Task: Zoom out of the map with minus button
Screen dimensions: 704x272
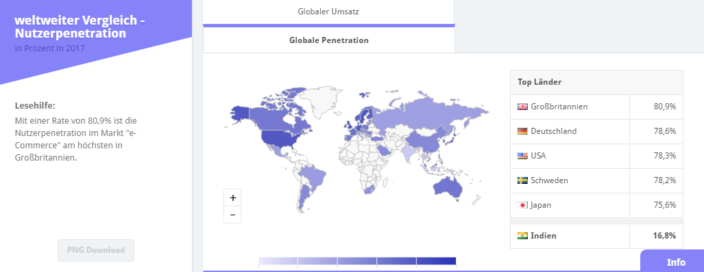Action: (x=232, y=215)
